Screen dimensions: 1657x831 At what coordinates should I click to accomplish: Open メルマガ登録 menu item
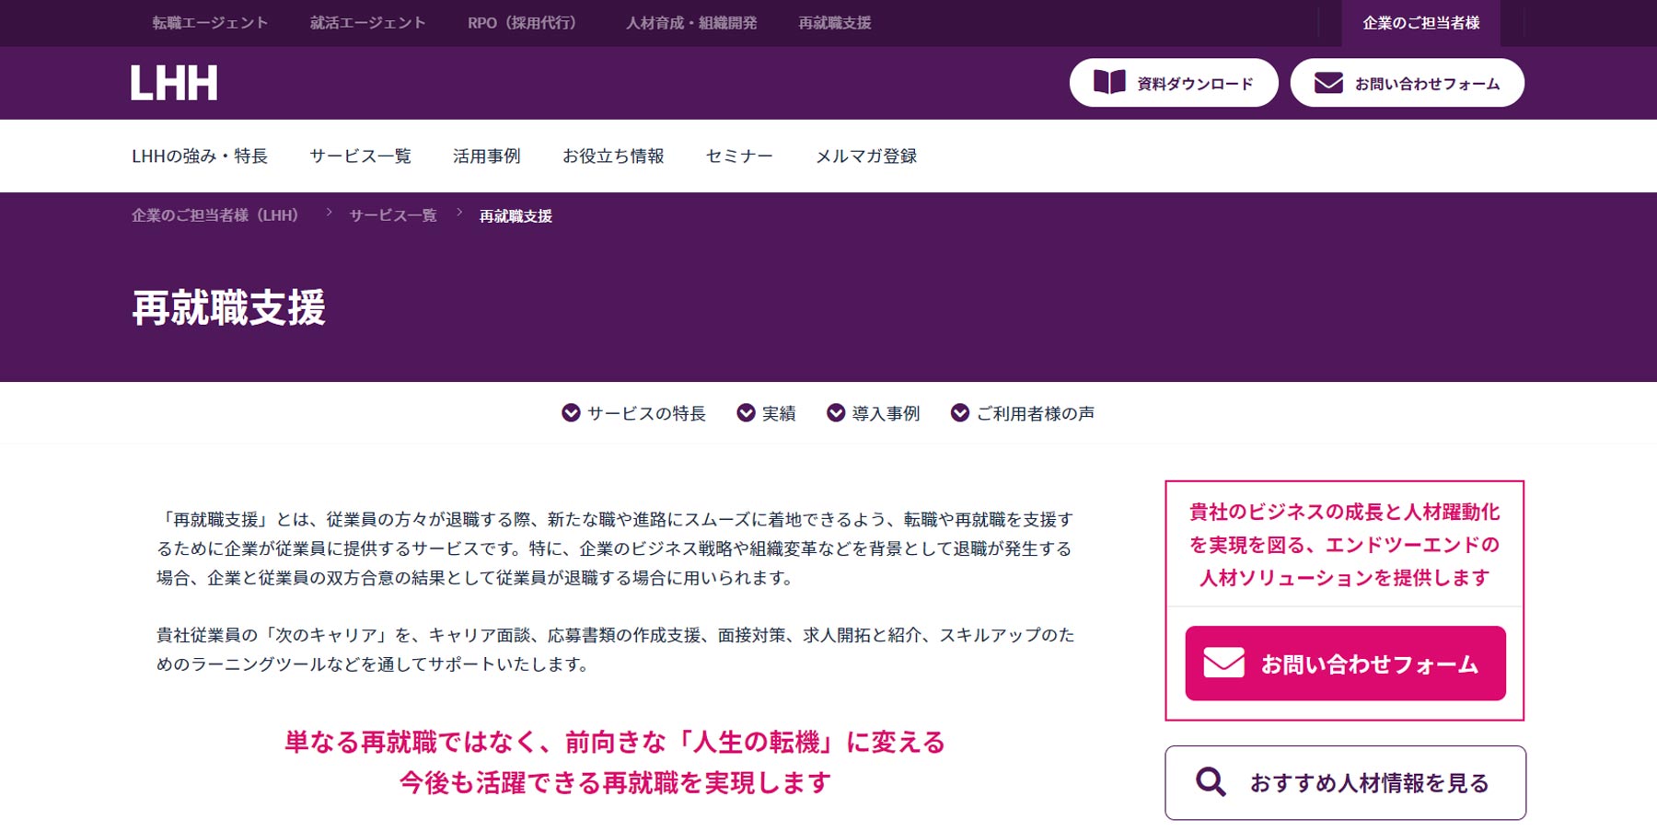pos(866,156)
